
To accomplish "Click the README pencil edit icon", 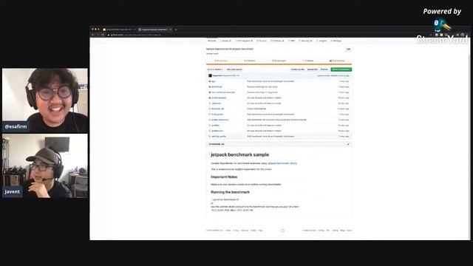I will pos(348,145).
